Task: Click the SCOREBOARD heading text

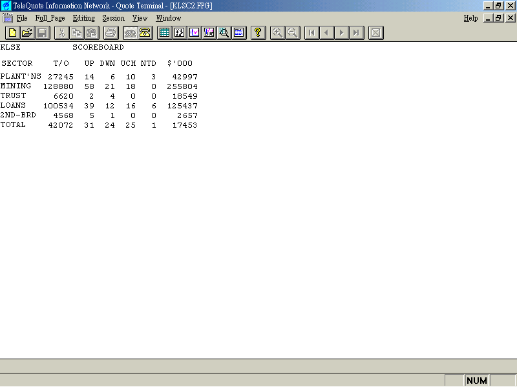Action: click(98, 47)
